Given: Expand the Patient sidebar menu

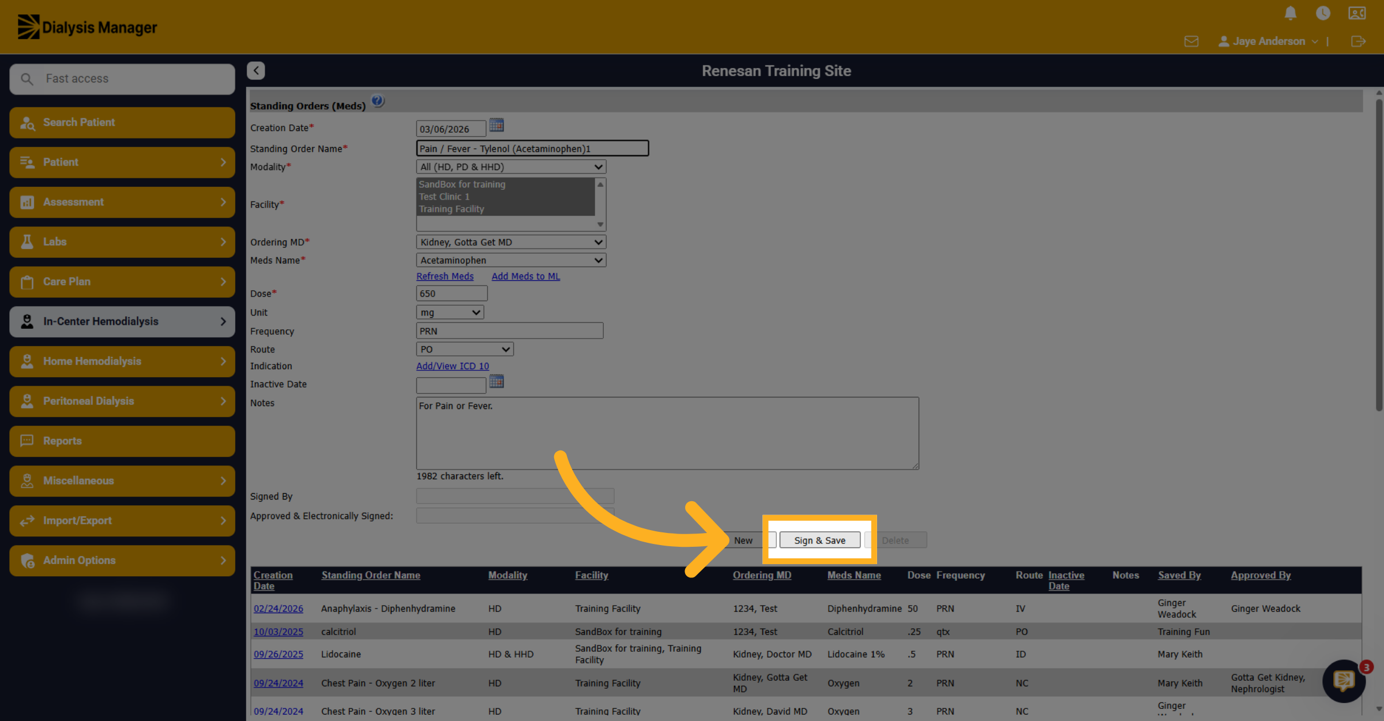Looking at the screenshot, I should pyautogui.click(x=122, y=162).
